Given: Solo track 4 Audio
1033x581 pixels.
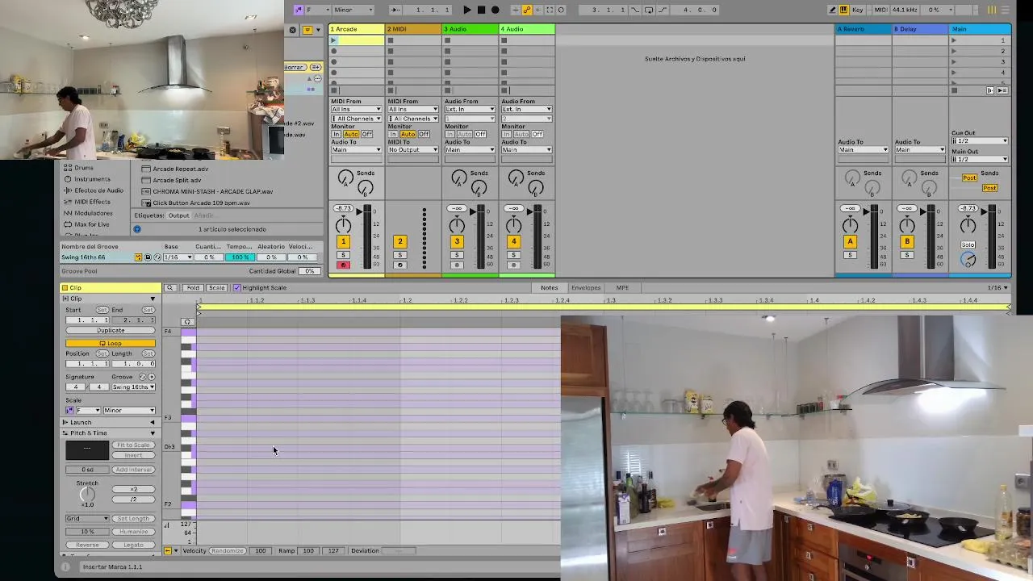Looking at the screenshot, I should [513, 255].
